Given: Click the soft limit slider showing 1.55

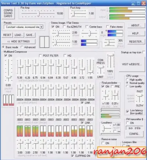Looking at the screenshot, I should tap(90, 67).
